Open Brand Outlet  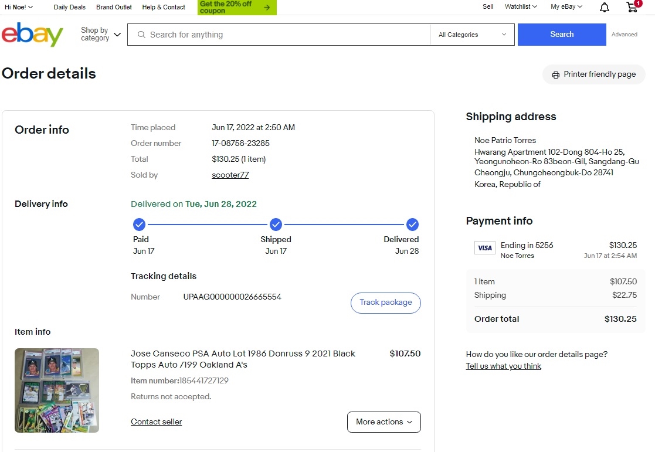click(x=114, y=7)
